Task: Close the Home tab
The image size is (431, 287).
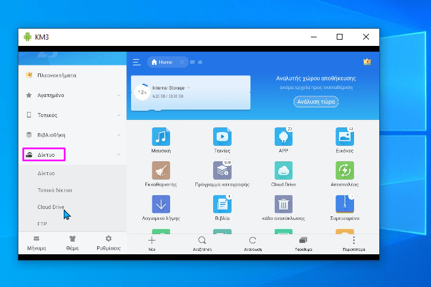Action: (x=182, y=62)
